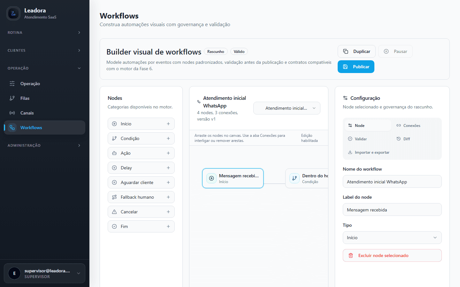Viewport: 460px width, 287px height.
Task: Click the Filas branch icon
Action: 12,98
